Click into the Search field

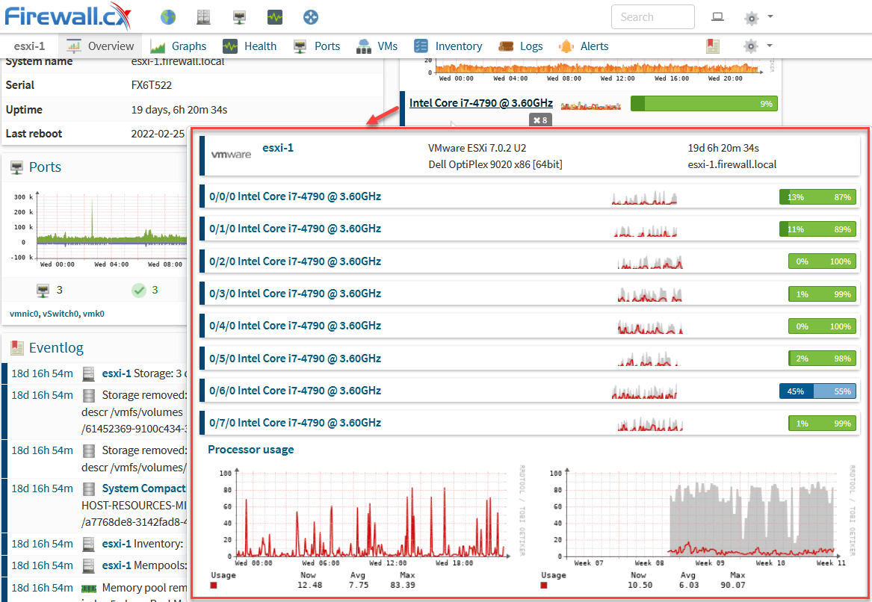[x=653, y=16]
